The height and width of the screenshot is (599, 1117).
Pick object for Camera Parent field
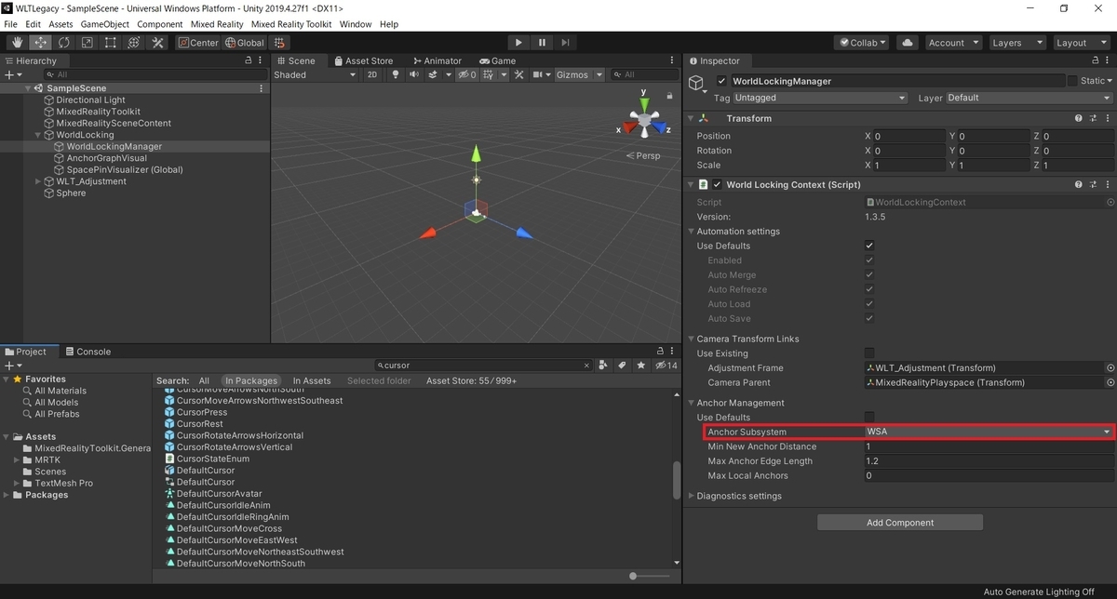[x=1110, y=382]
